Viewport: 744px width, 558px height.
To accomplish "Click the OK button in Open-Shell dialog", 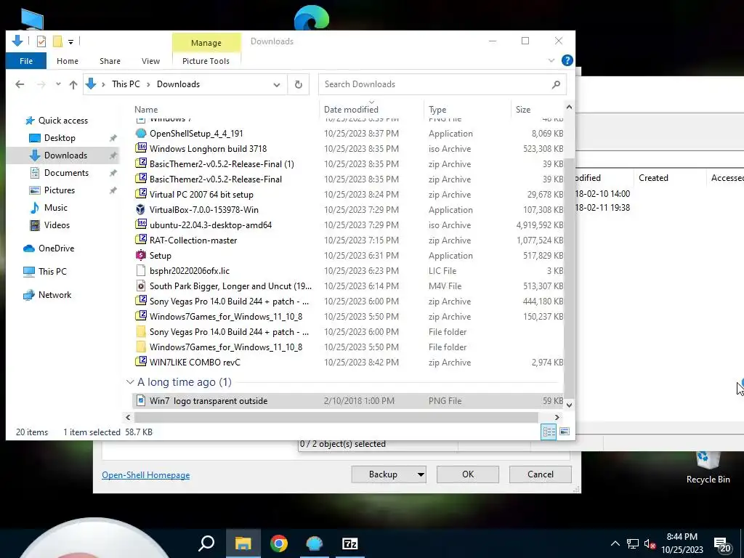I will (468, 474).
